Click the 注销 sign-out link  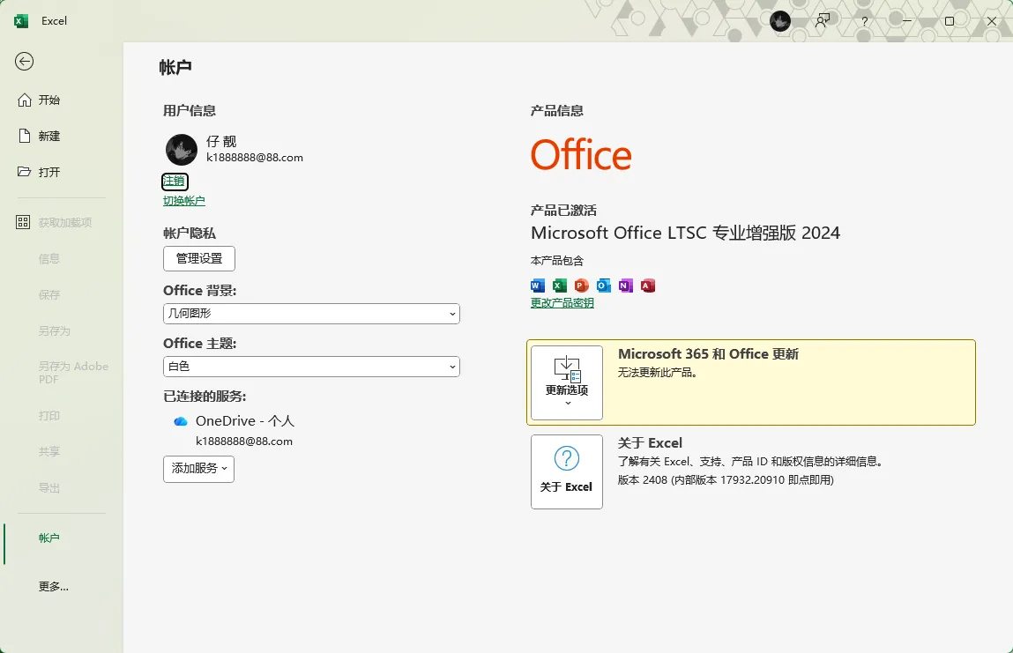[x=175, y=182]
